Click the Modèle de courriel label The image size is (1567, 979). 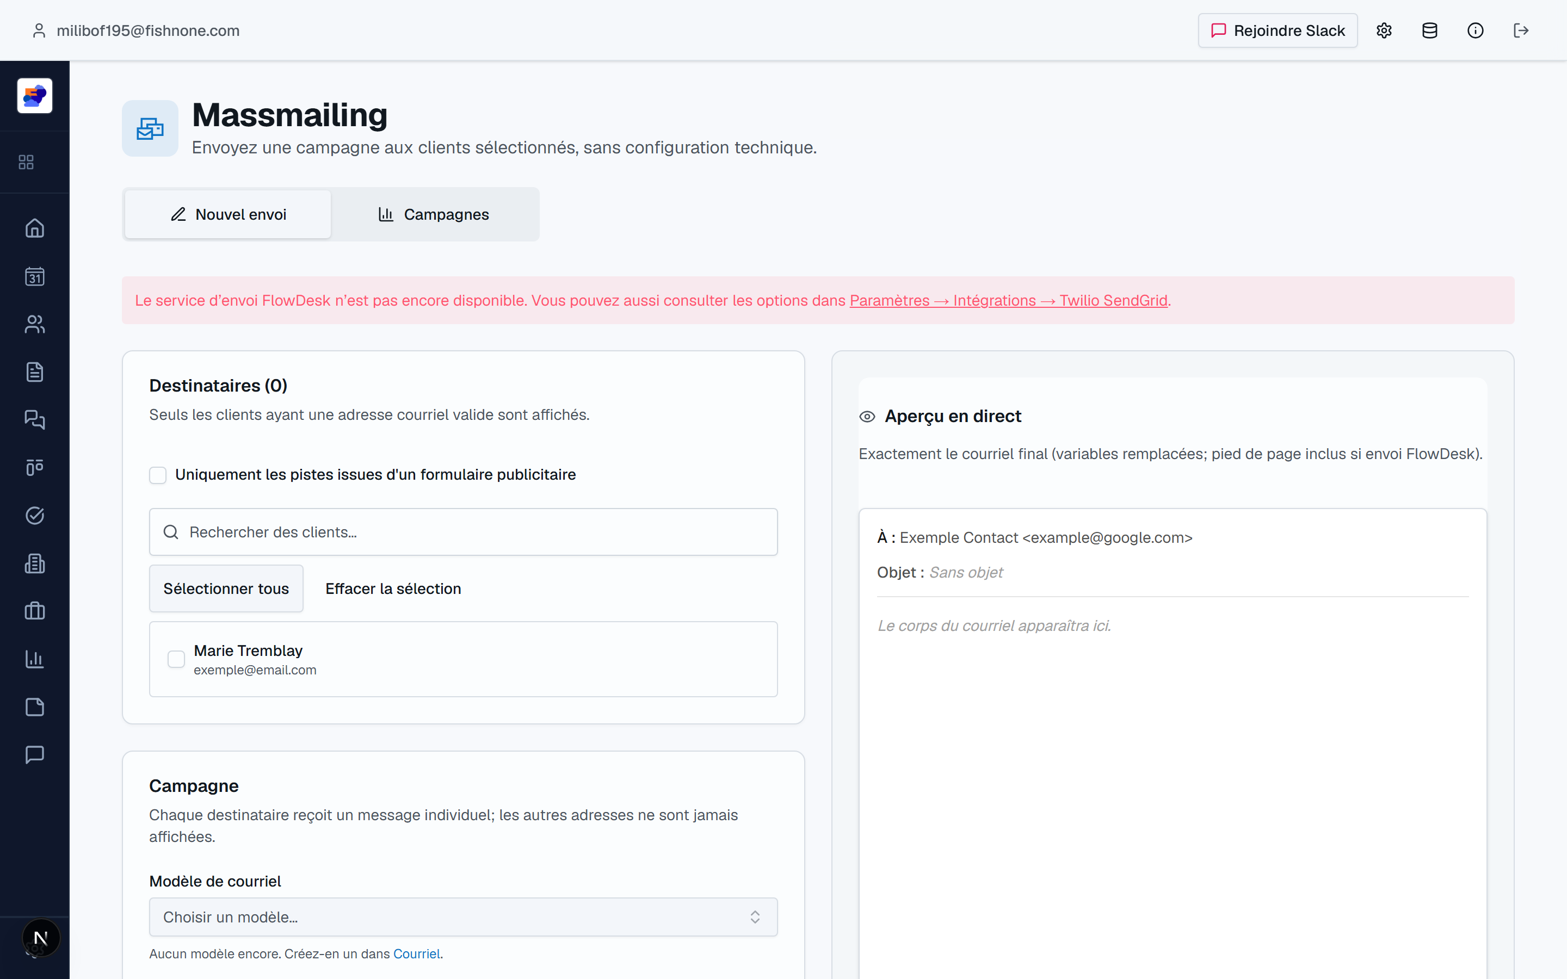point(215,881)
